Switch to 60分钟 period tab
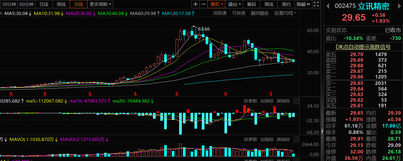The width and height of the screenshot is (403, 161). [26, 4]
